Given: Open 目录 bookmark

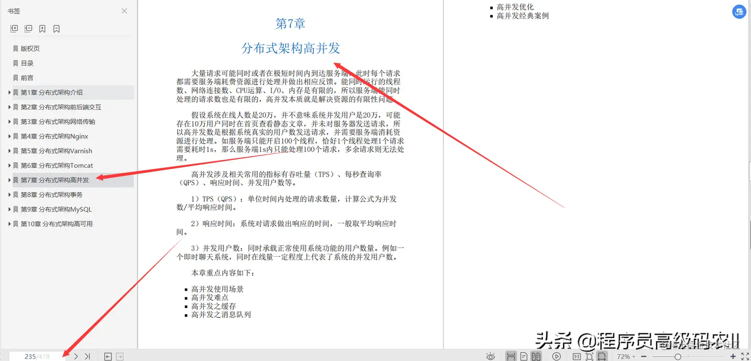Looking at the screenshot, I should pyautogui.click(x=27, y=63).
